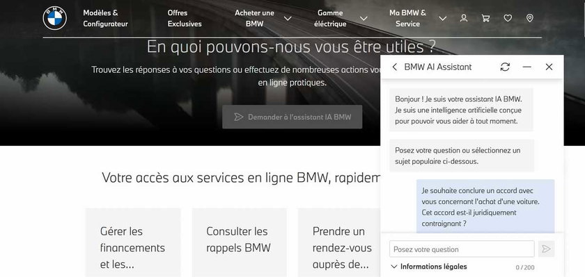Close the BMW AI Assistant chat panel
This screenshot has height=277, width=585.
[549, 67]
